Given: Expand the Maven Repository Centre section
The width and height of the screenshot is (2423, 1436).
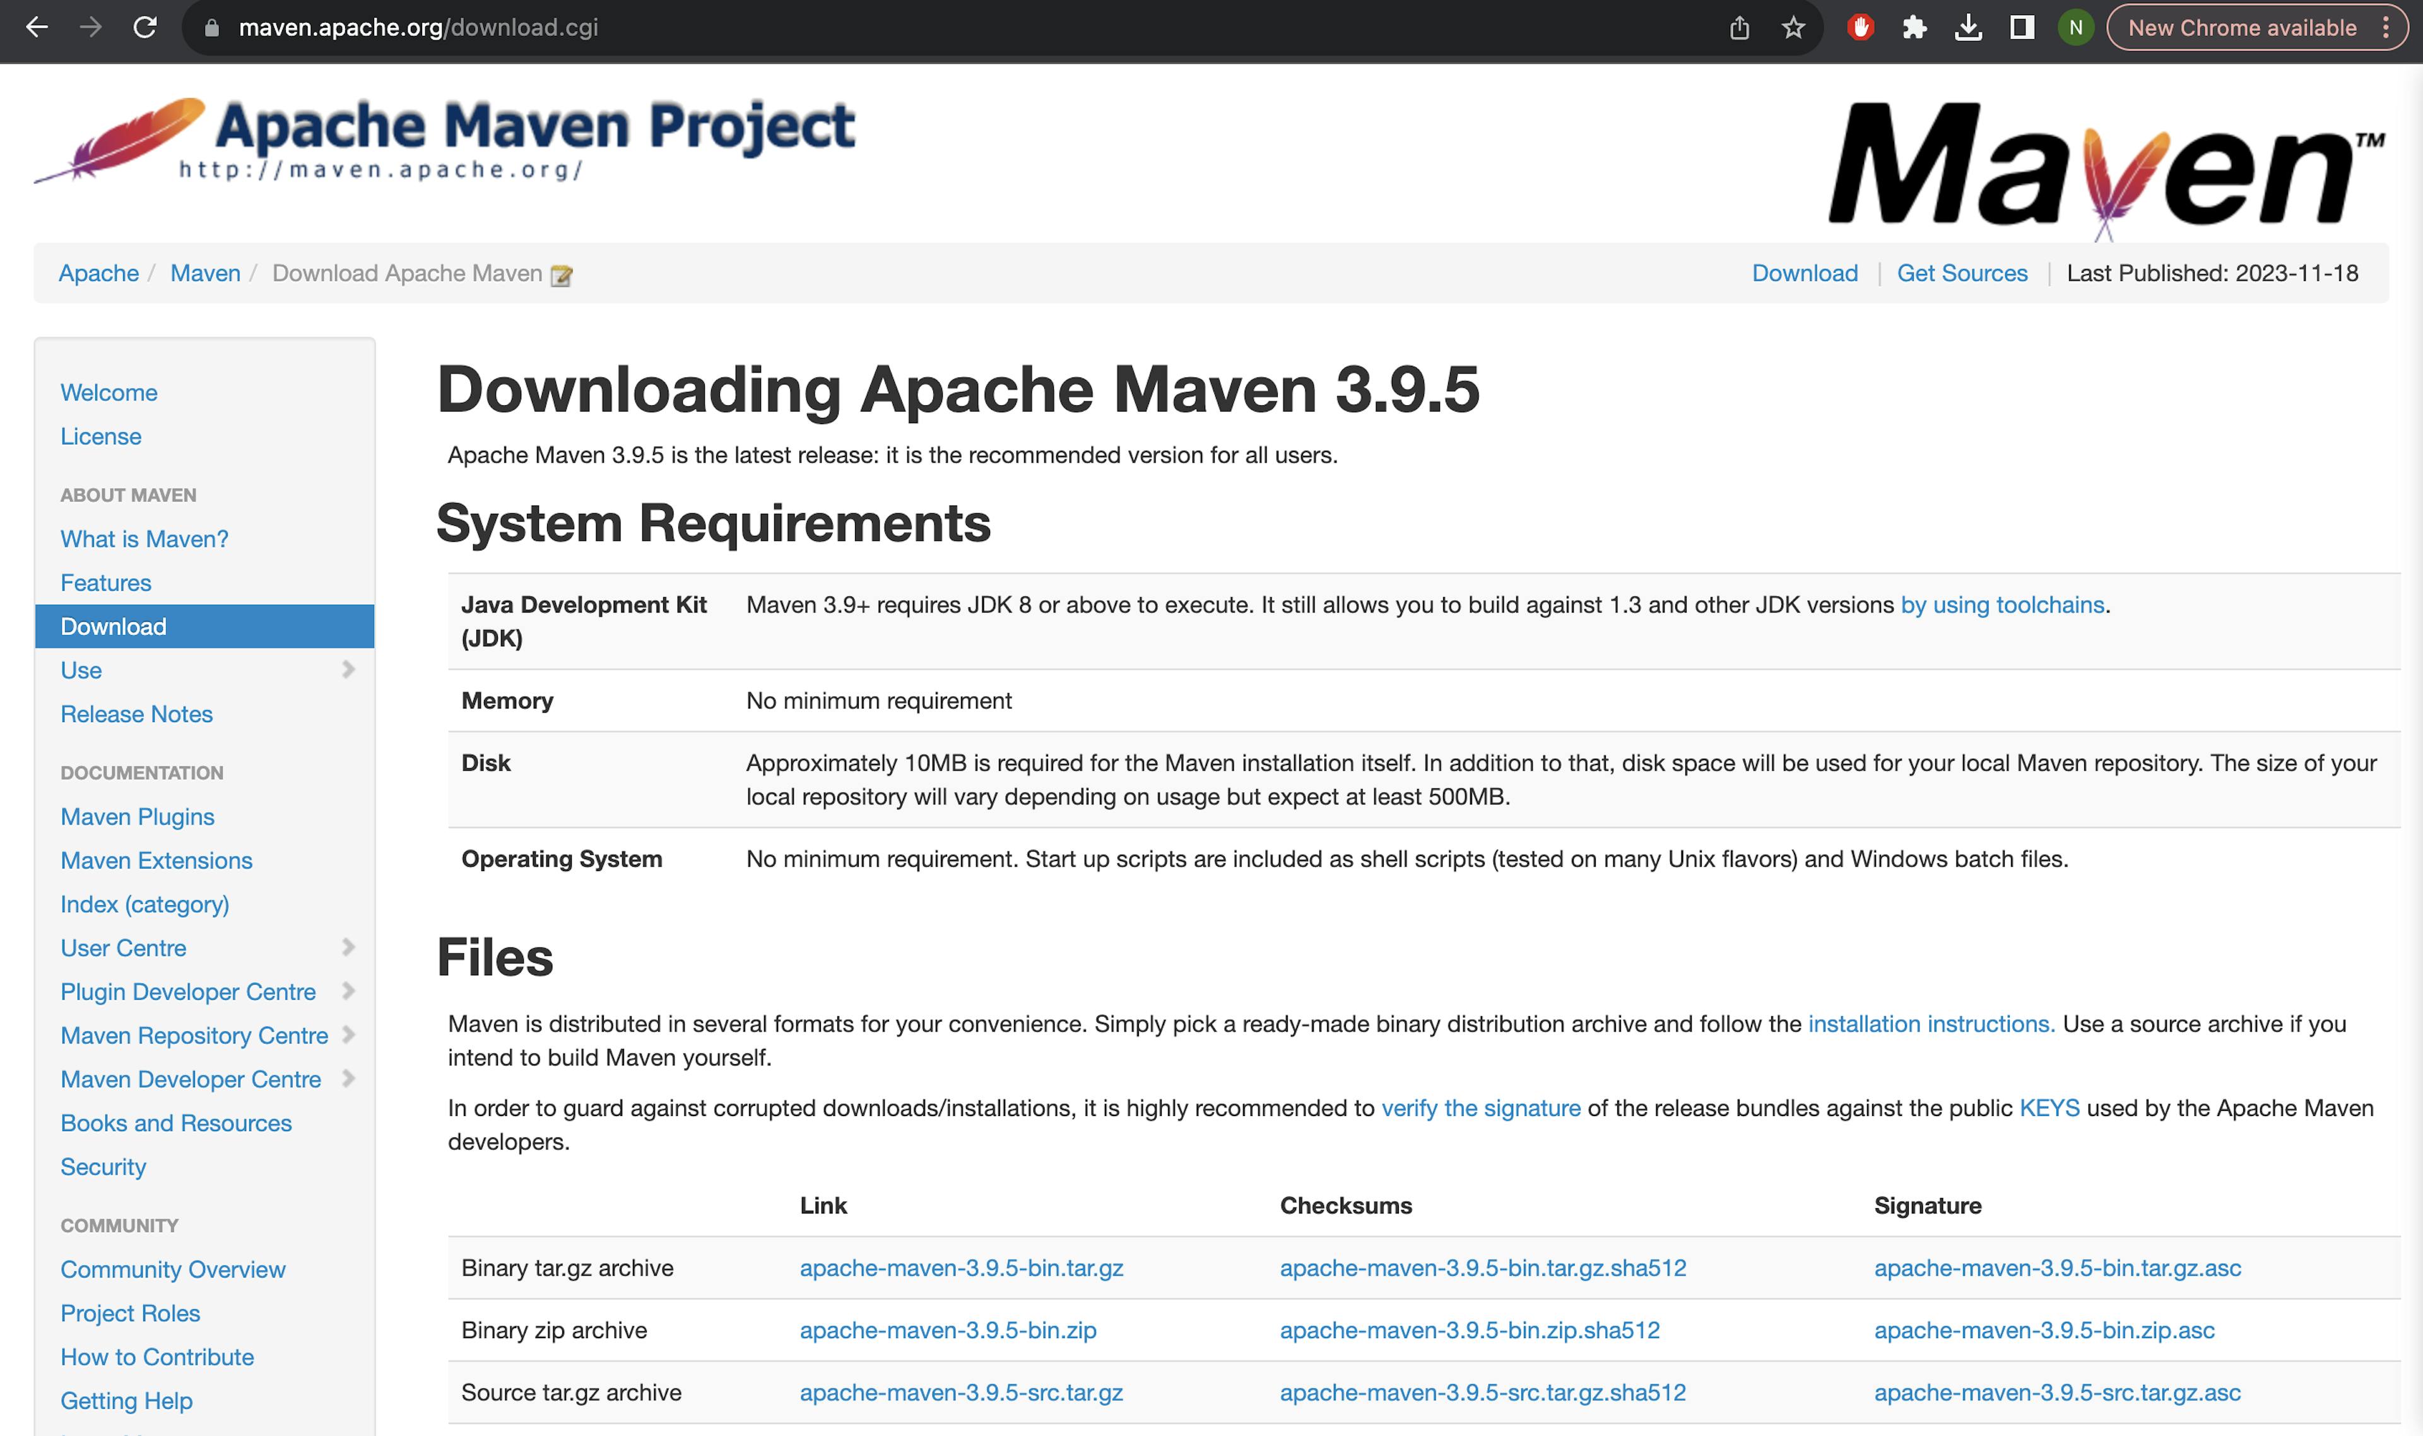Looking at the screenshot, I should pos(349,1035).
